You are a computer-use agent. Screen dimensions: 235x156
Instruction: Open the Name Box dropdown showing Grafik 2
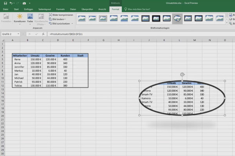pyautogui.click(x=18, y=34)
